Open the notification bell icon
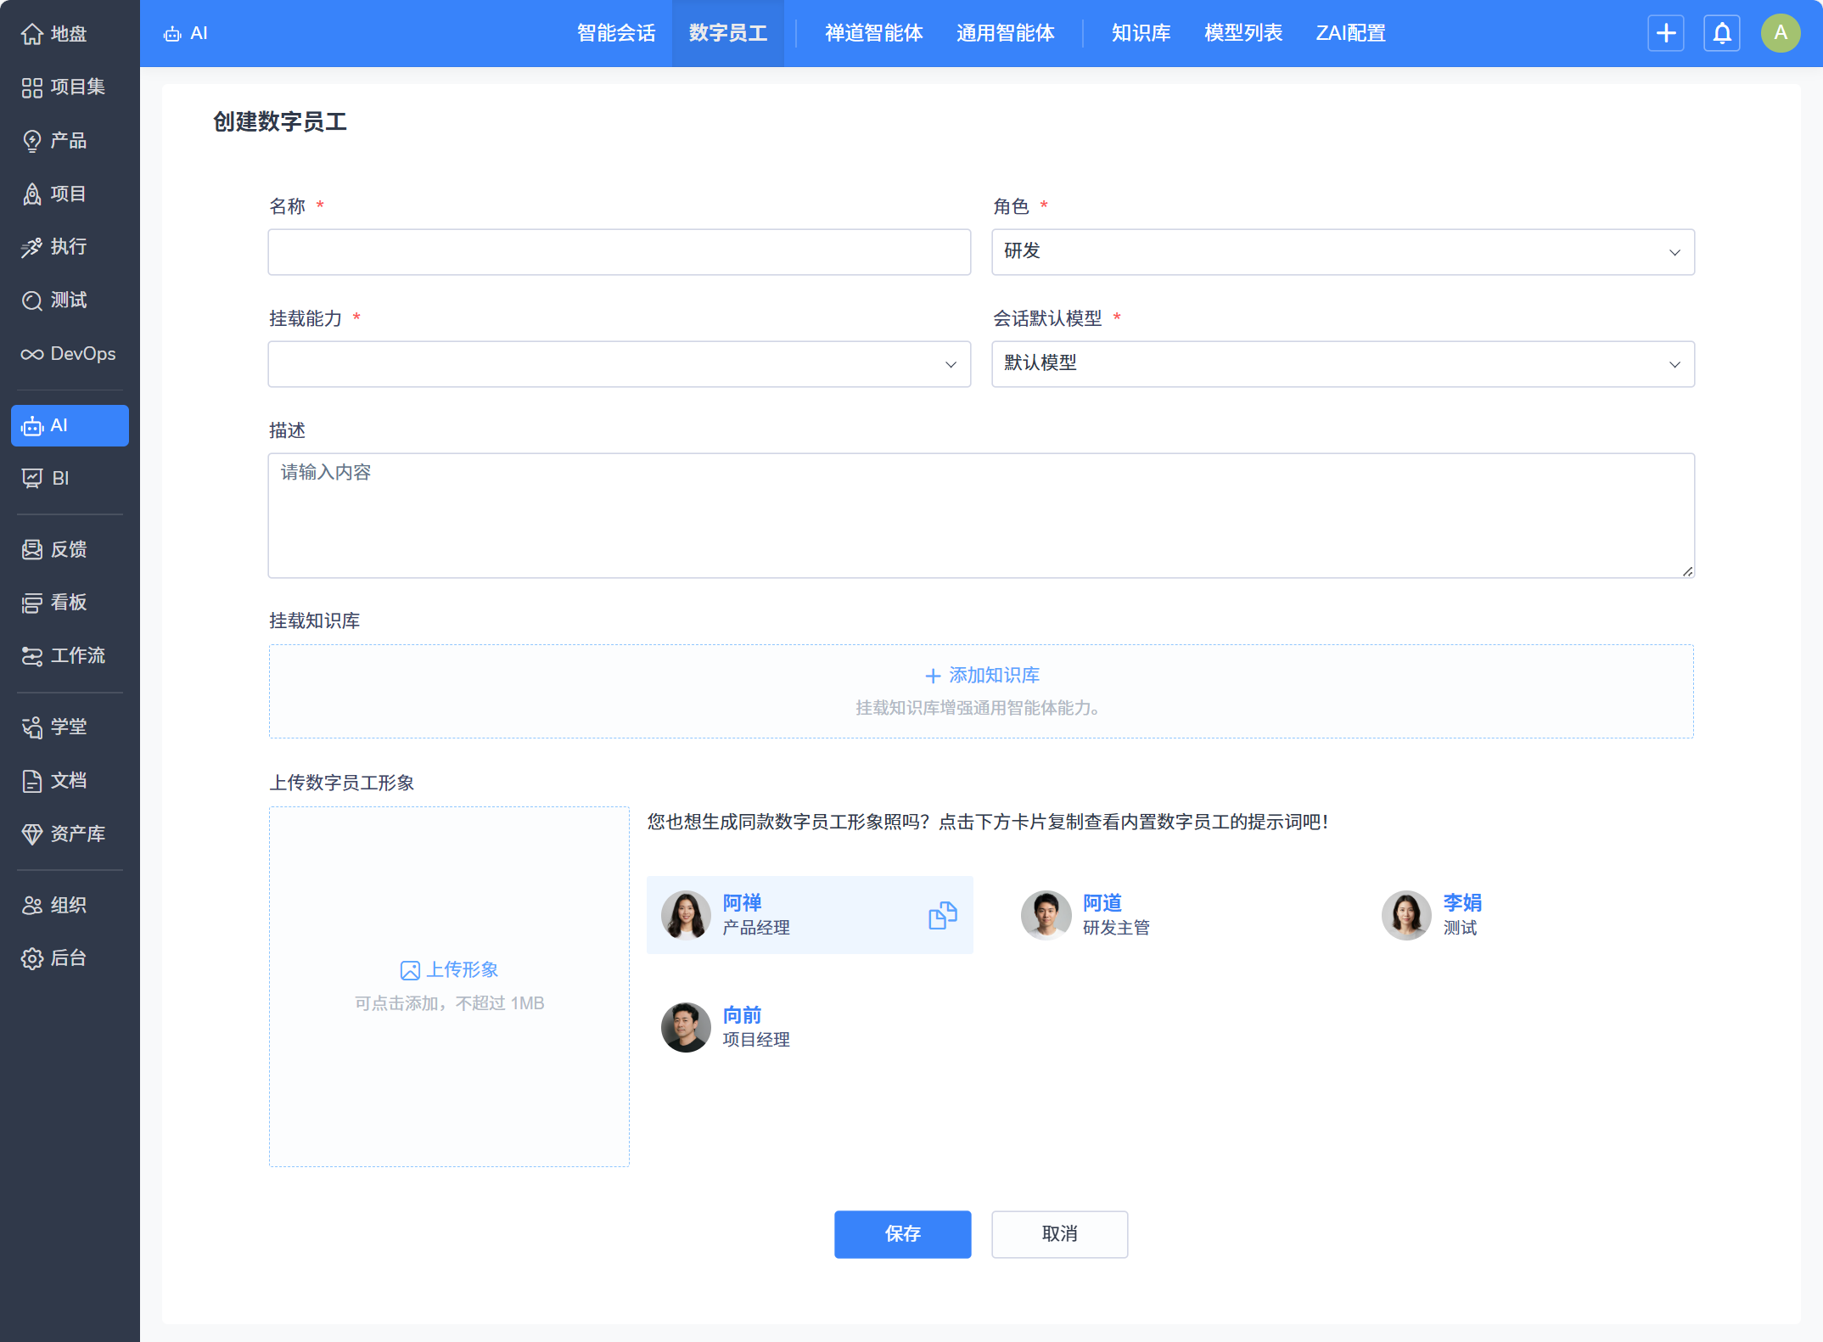 tap(1721, 33)
